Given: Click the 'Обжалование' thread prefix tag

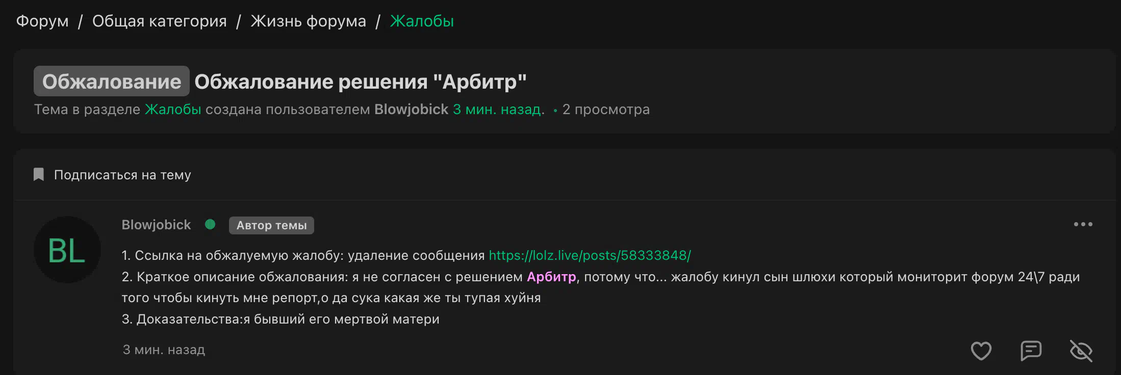Looking at the screenshot, I should [x=112, y=81].
